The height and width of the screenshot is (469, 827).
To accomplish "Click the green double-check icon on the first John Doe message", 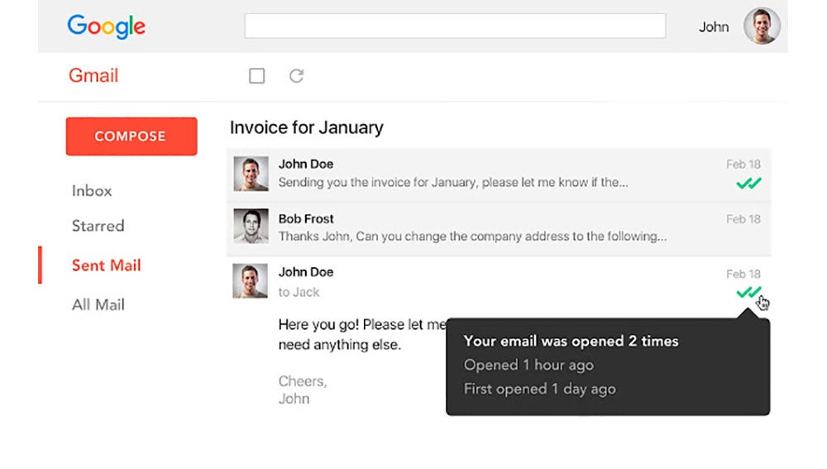I will [748, 184].
